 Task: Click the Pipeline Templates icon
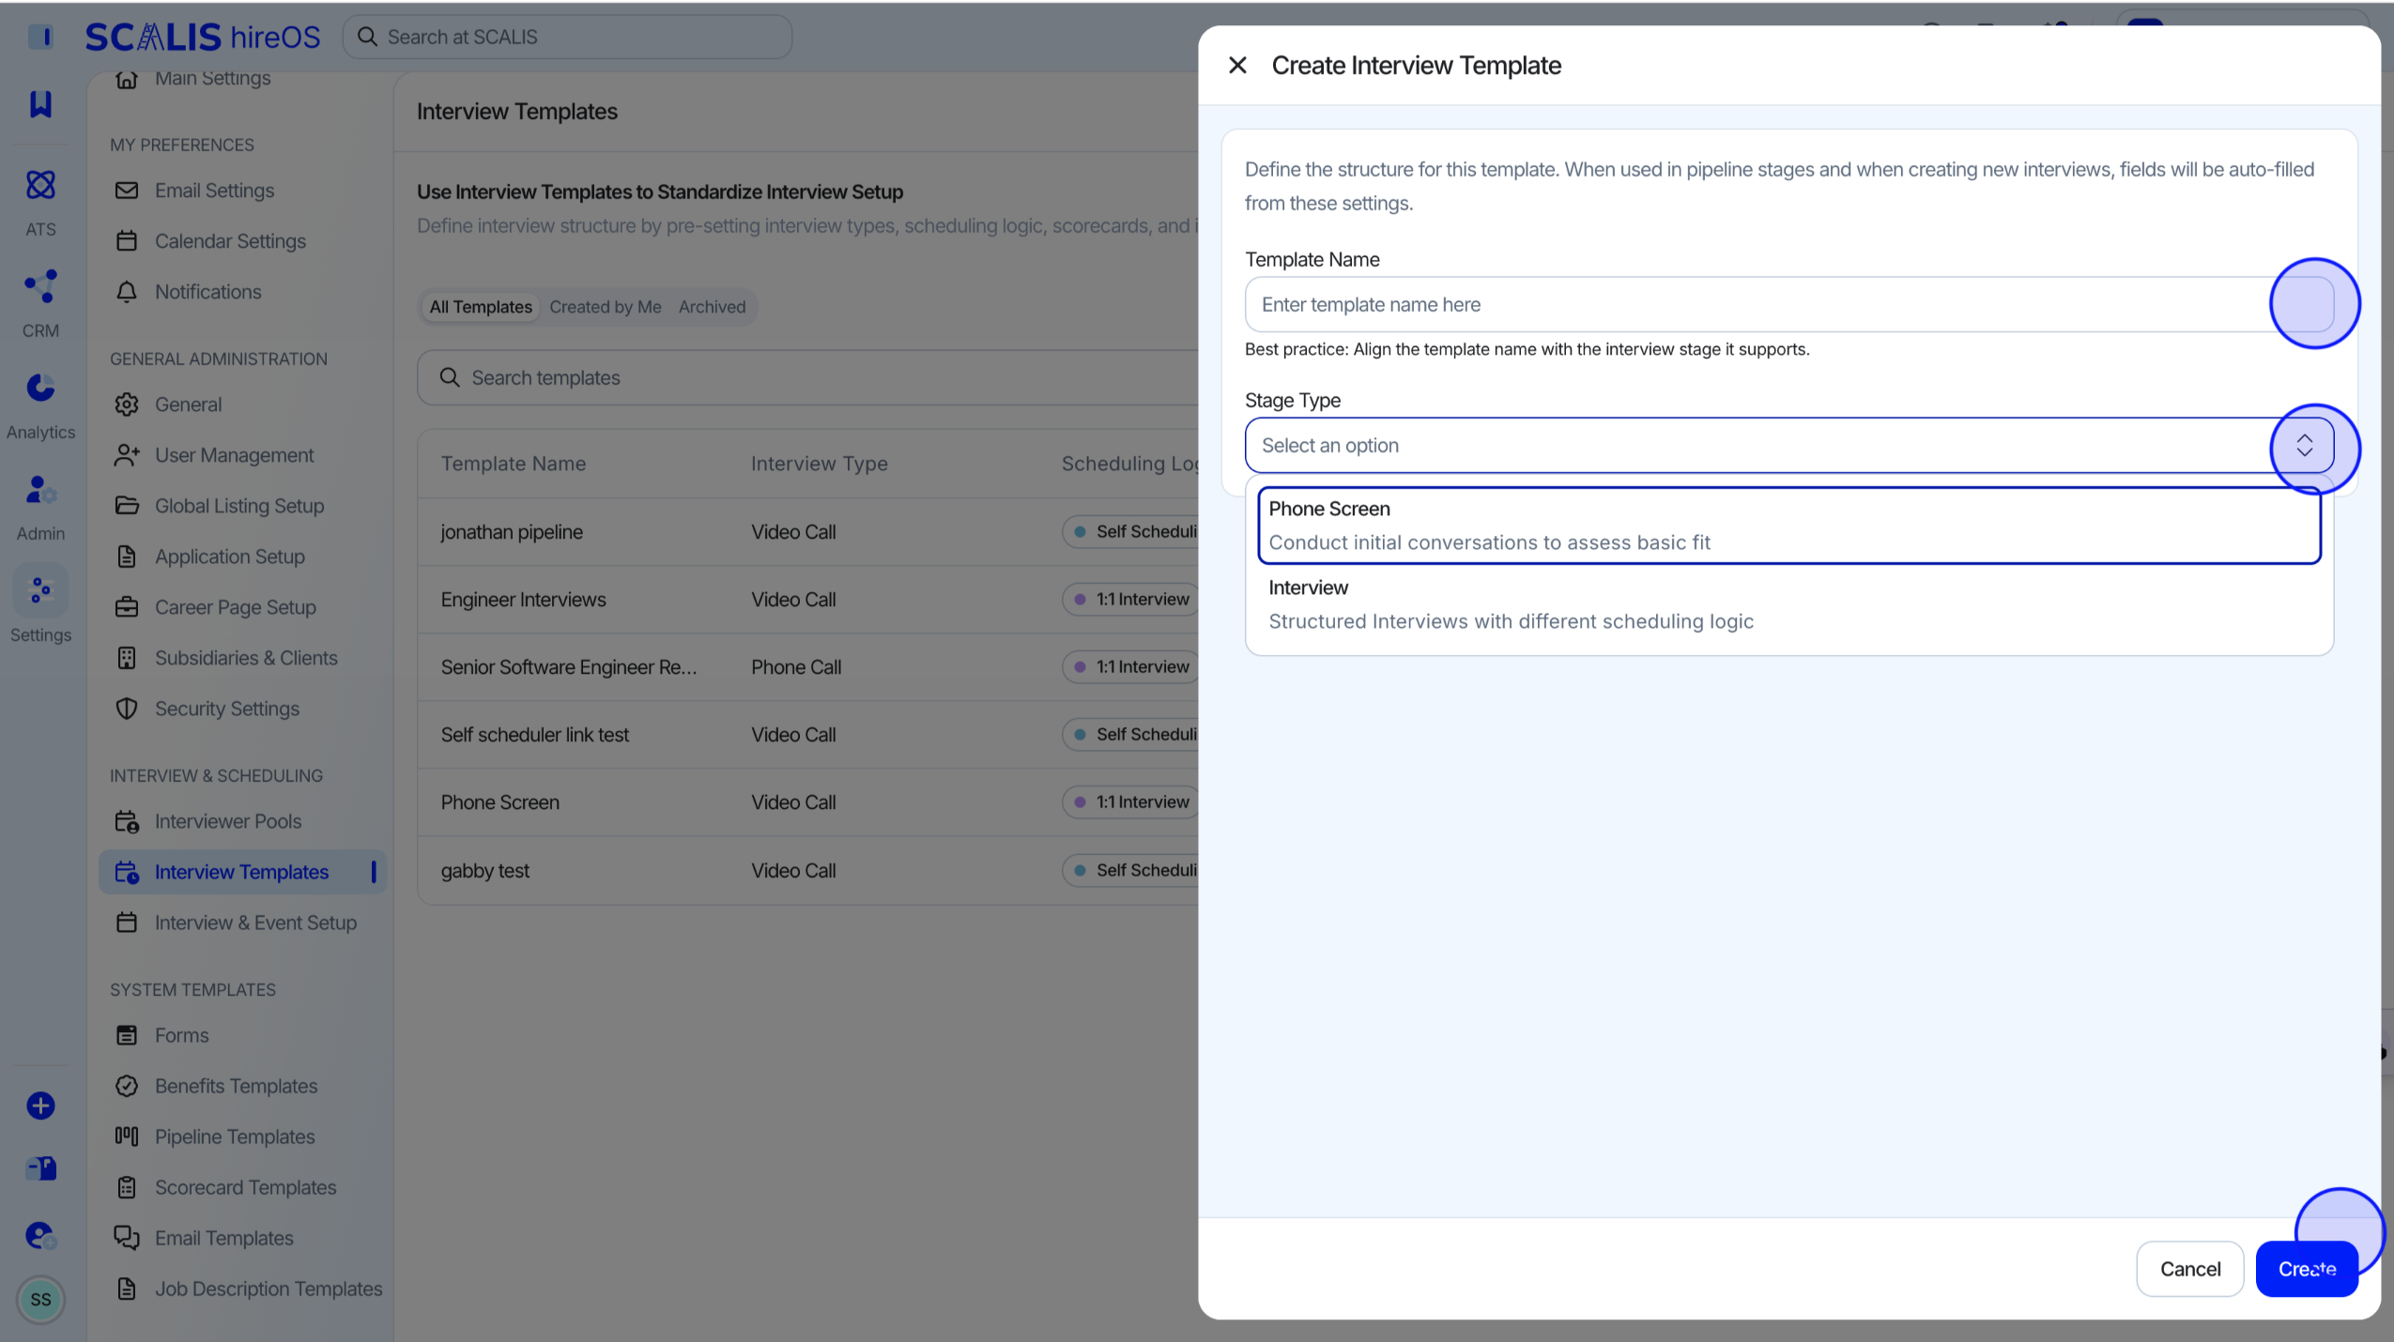tap(127, 1136)
